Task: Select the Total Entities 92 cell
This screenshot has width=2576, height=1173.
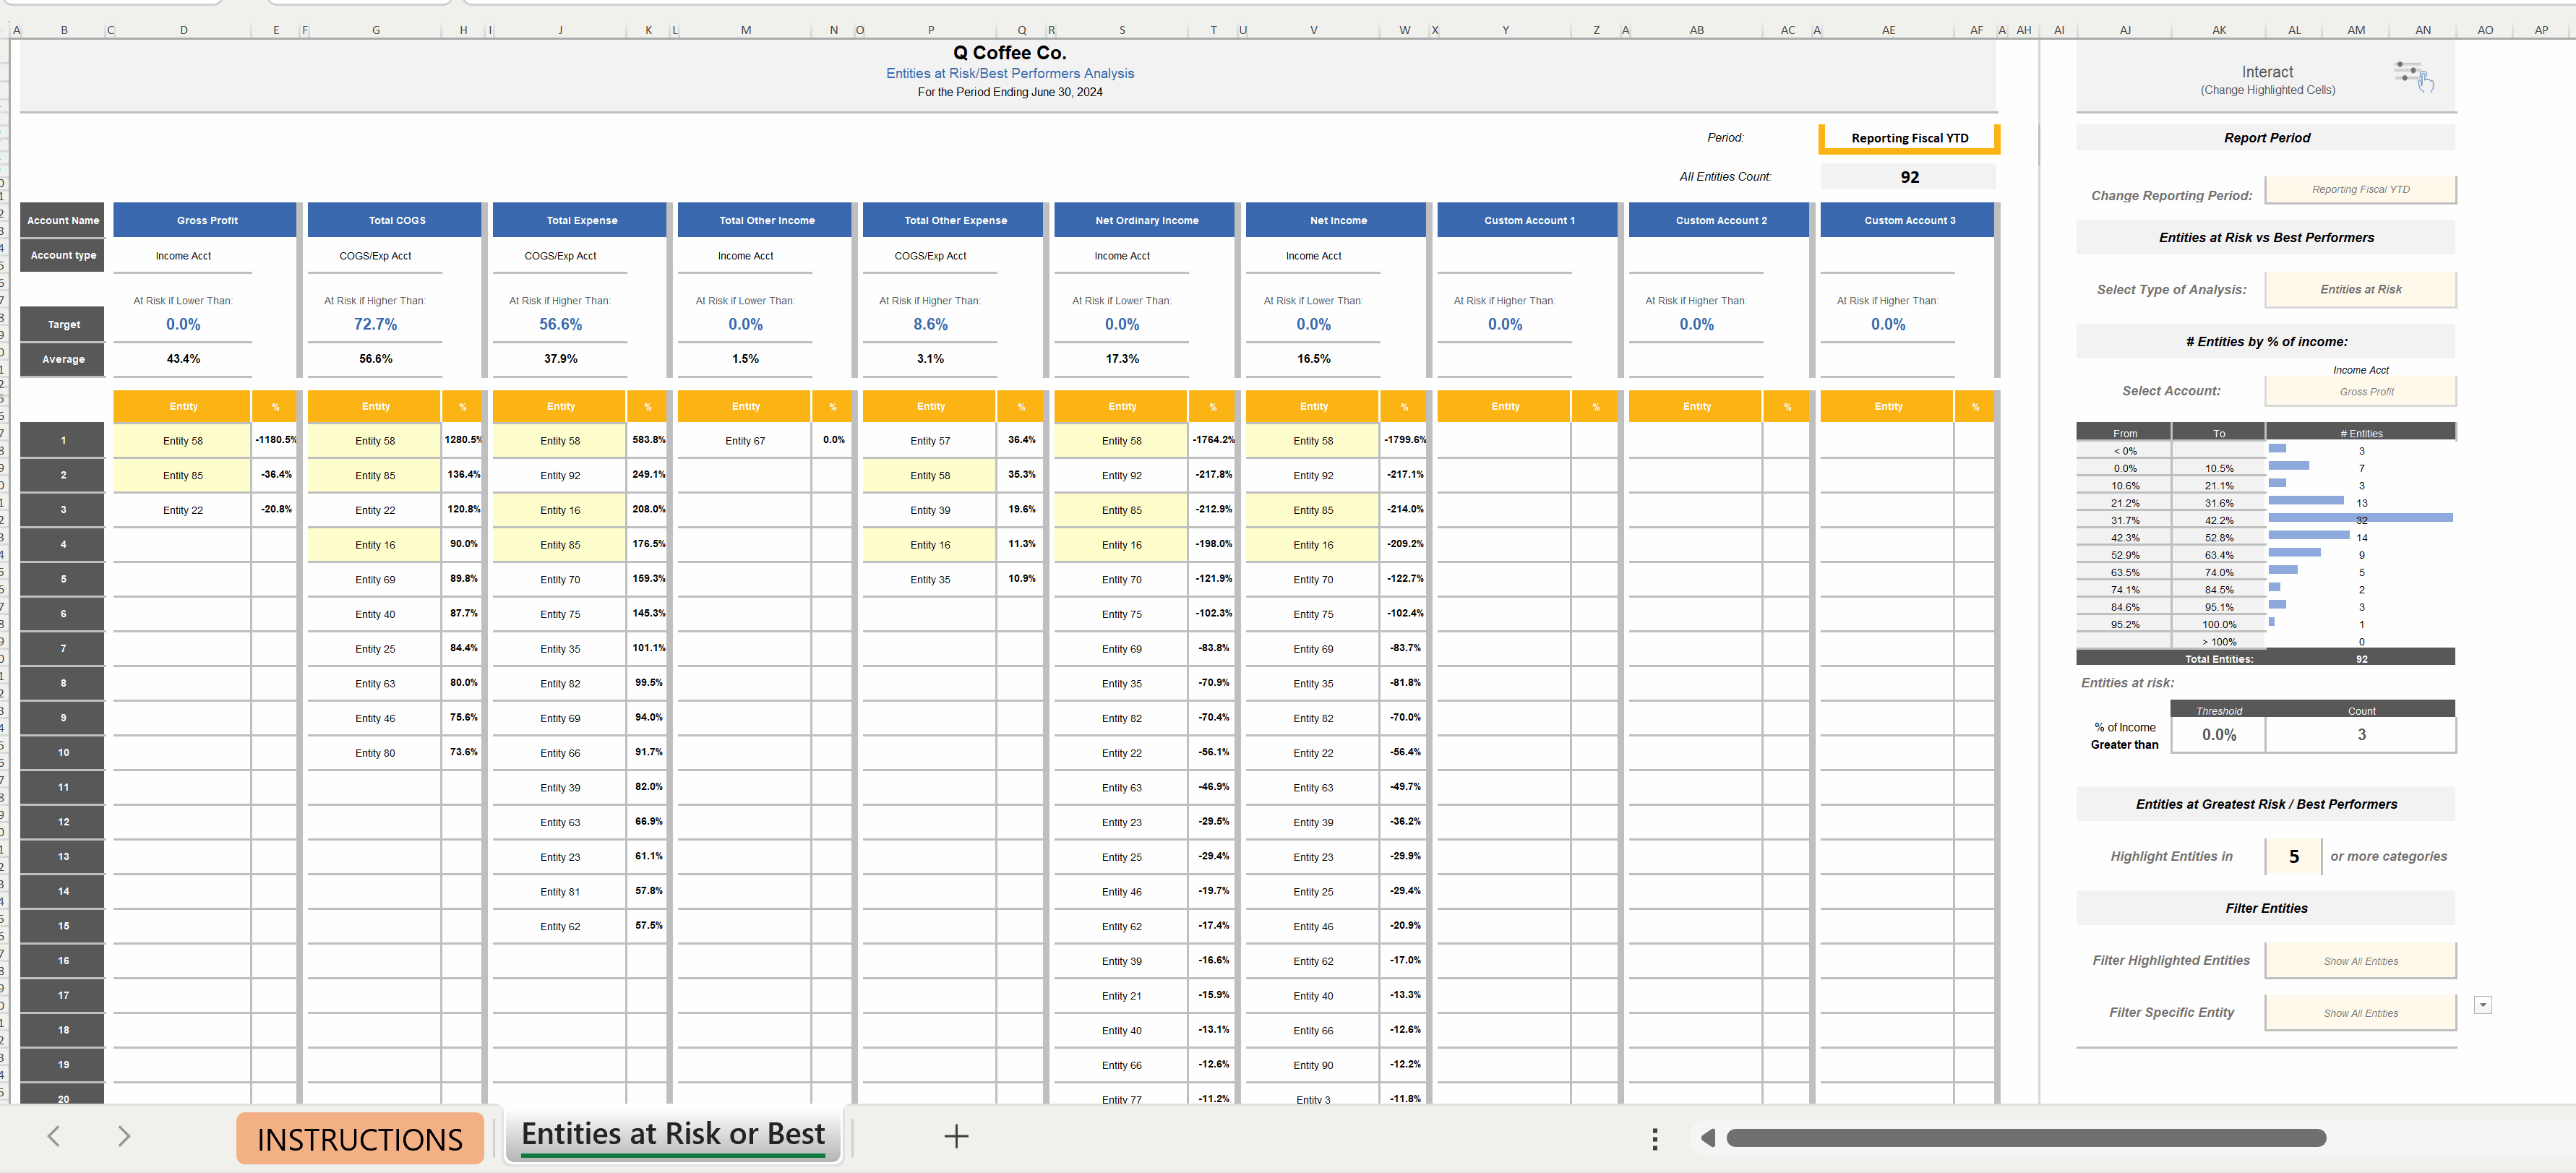Action: point(2361,659)
